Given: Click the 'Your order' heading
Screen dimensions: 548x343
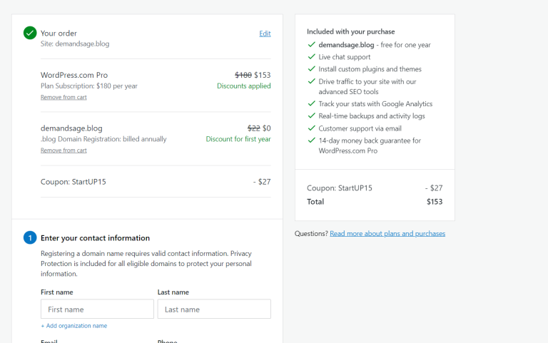Looking at the screenshot, I should click(59, 34).
